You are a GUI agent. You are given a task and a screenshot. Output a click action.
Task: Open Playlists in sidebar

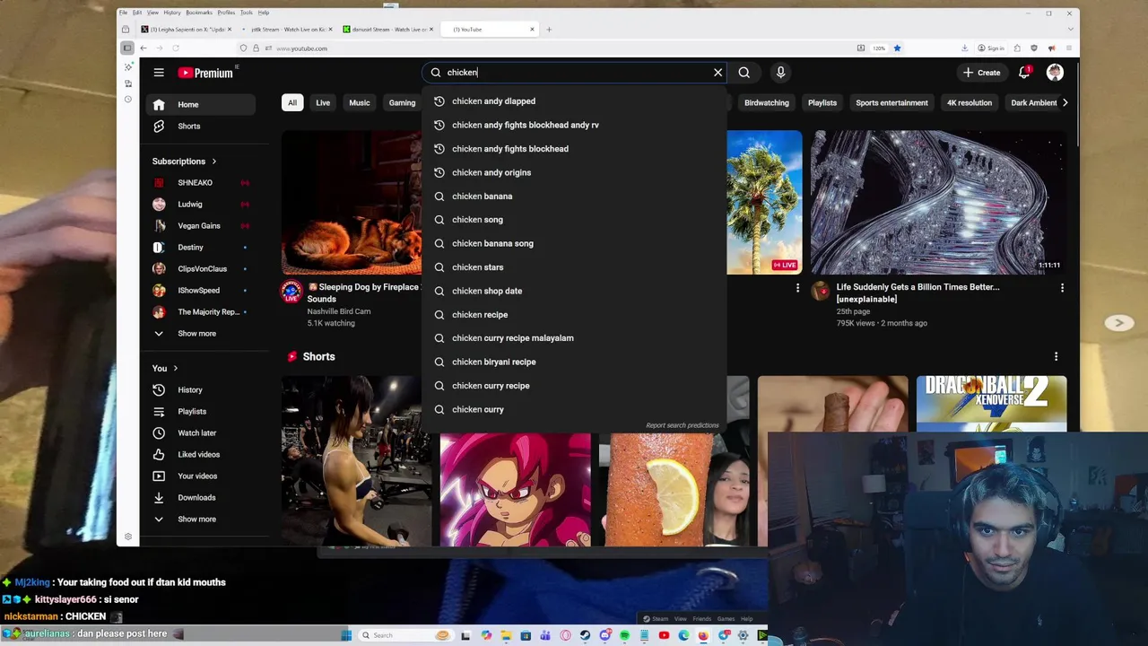201,412
